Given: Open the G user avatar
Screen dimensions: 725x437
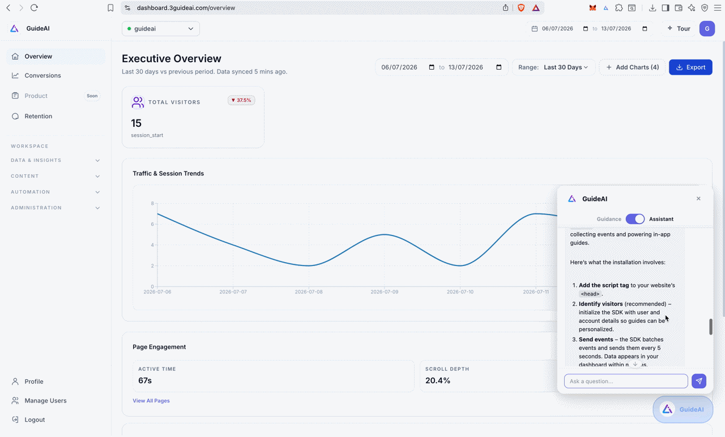Looking at the screenshot, I should pyautogui.click(x=707, y=28).
